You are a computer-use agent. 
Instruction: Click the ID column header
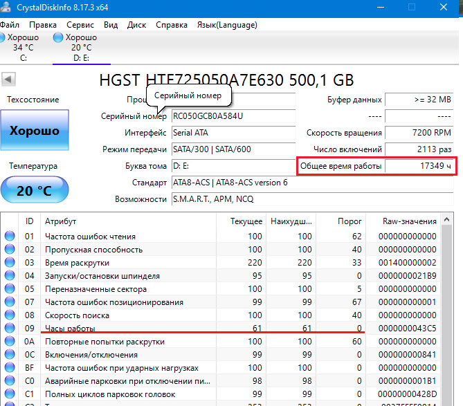pos(29,221)
